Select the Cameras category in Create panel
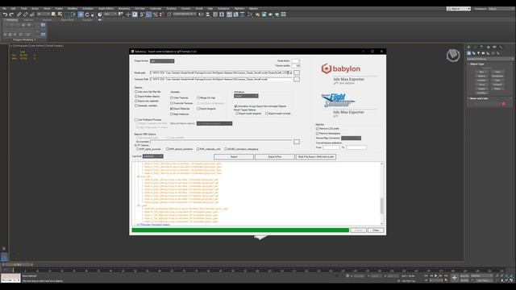This screenshot has width=516, height=290. [484, 53]
